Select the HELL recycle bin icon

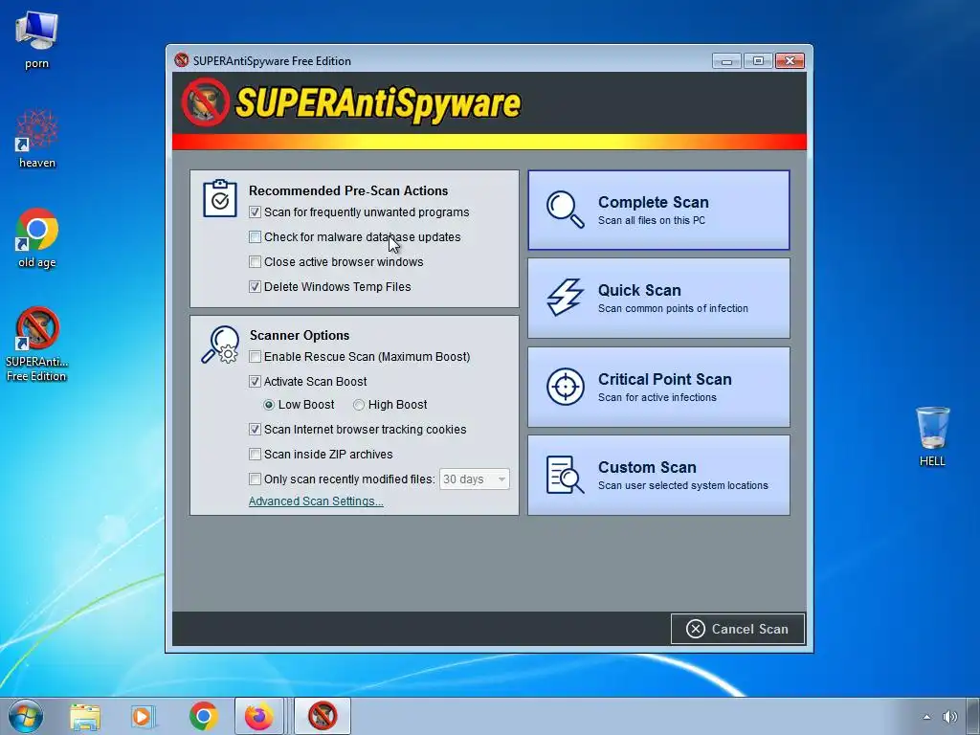coord(932,436)
